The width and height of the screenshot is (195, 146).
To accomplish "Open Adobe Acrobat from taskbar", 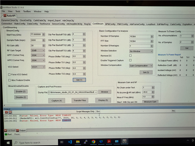I will click(x=109, y=141).
